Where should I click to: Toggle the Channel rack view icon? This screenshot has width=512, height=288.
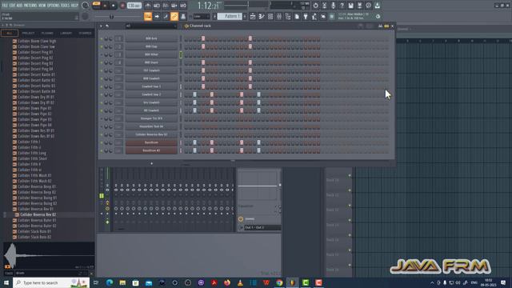point(270,16)
